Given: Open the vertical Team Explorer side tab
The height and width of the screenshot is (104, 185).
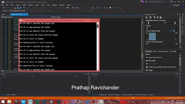Looking at the screenshot, I should [183, 30].
